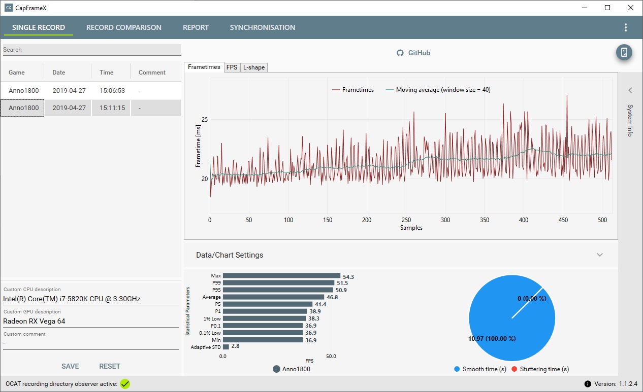Viewport: 643px width, 392px height.
Task: Open the Synchronisation tab
Action: 263,27
